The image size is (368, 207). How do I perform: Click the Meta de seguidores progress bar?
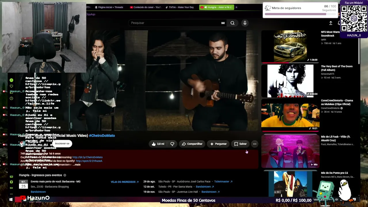[300, 14]
